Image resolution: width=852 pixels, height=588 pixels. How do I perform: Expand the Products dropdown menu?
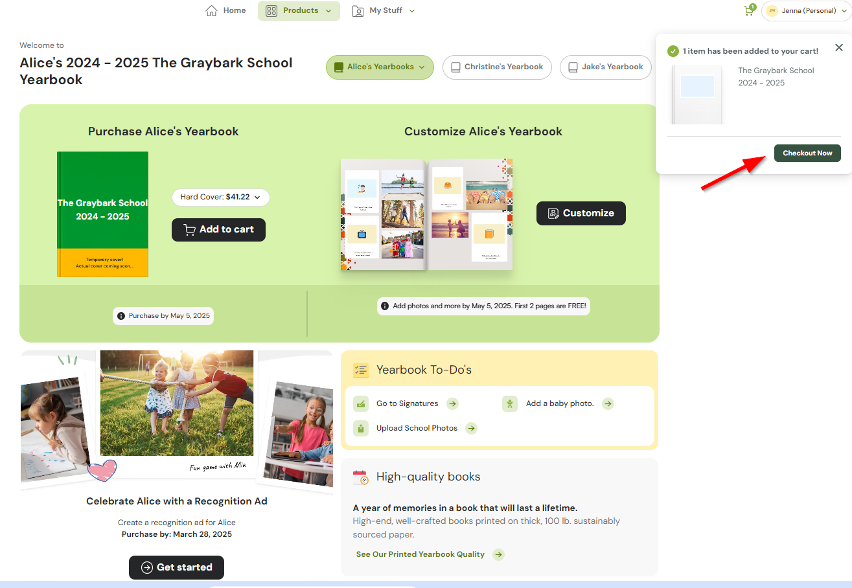pyautogui.click(x=299, y=11)
